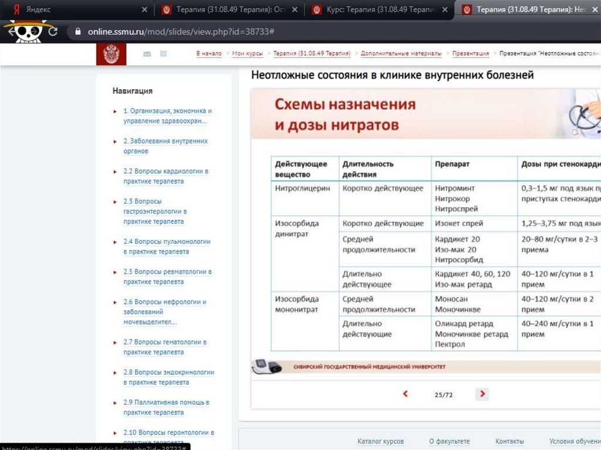Switch to the Яндекс browser tab
This screenshot has height=450, width=601.
(x=70, y=10)
